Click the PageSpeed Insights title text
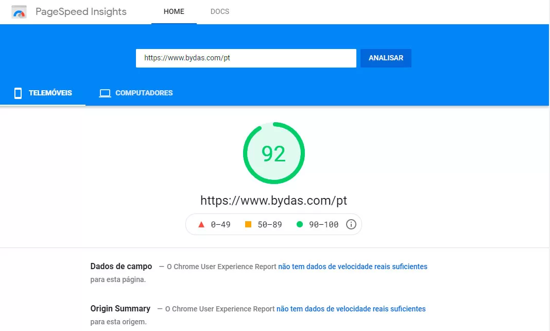 tap(81, 11)
